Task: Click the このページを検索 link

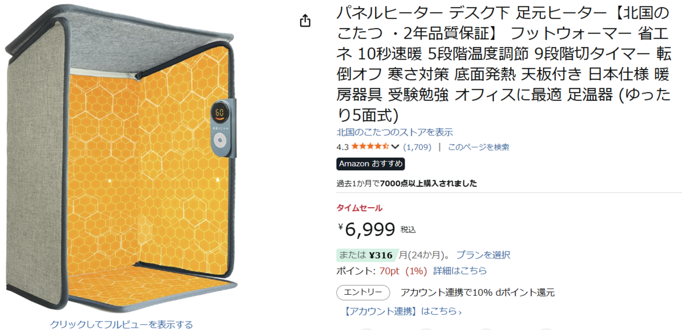Action: [478, 147]
